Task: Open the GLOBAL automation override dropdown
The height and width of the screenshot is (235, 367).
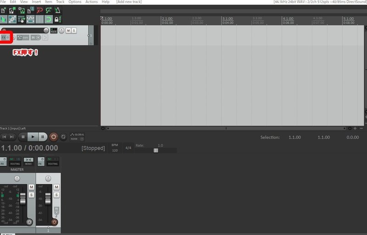Action: (x=77, y=137)
